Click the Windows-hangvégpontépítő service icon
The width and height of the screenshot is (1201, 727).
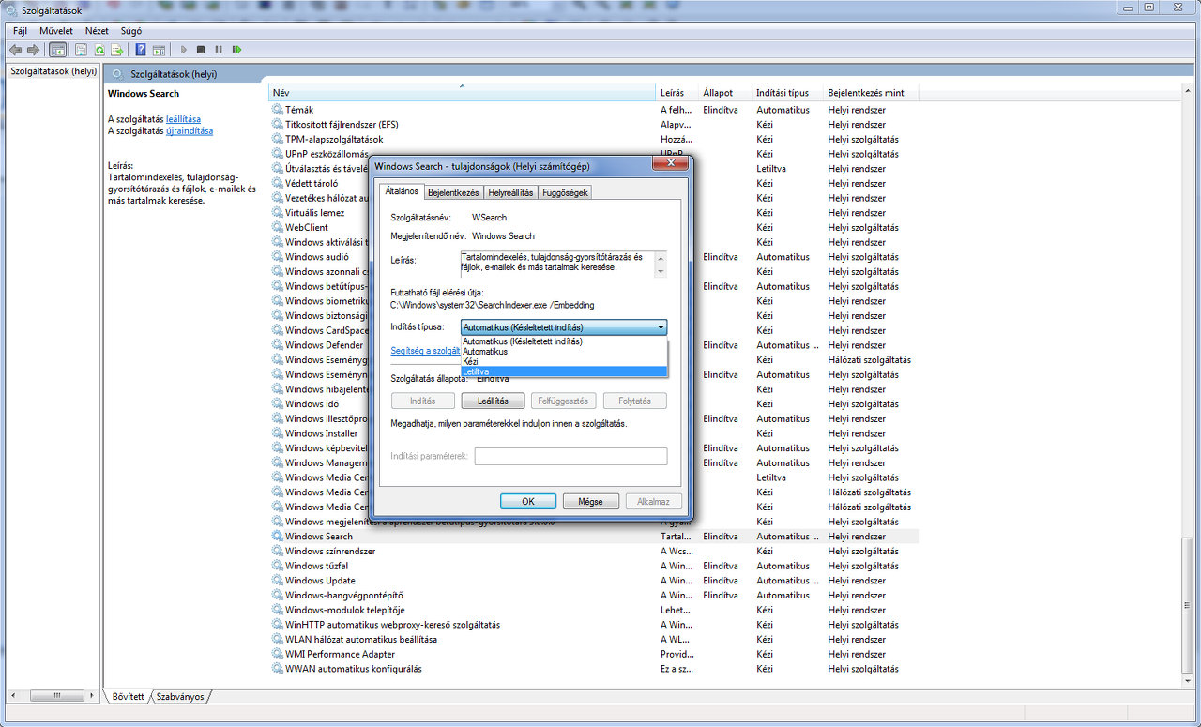[x=278, y=596]
